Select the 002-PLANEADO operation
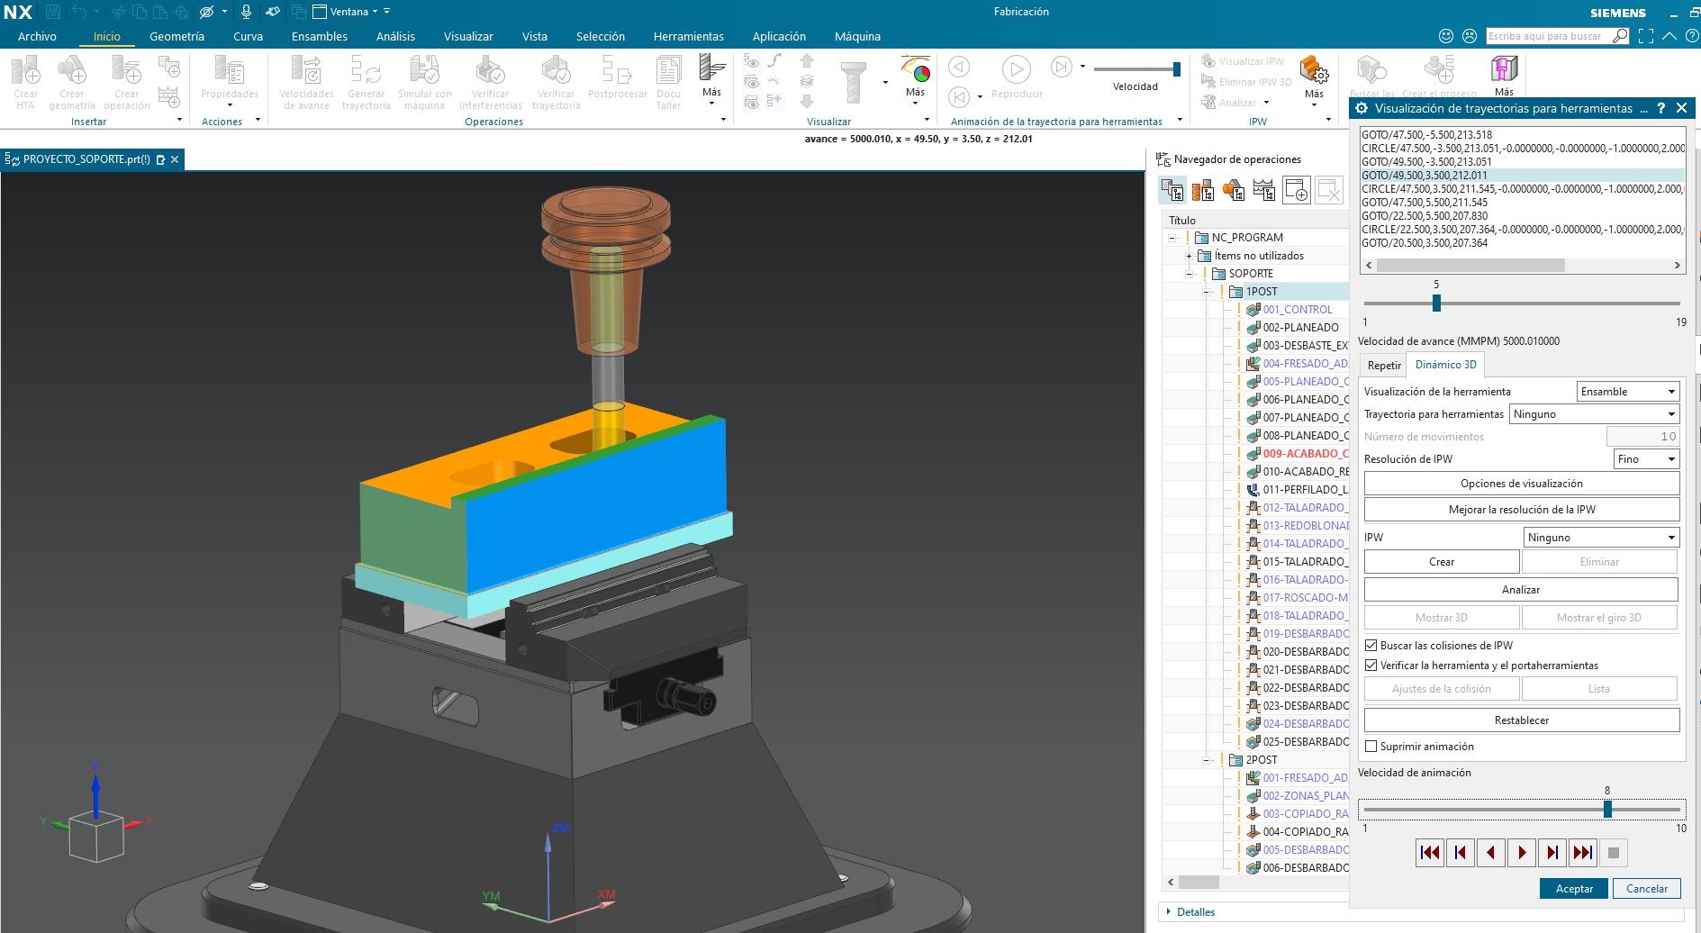1701x933 pixels. coord(1300,328)
